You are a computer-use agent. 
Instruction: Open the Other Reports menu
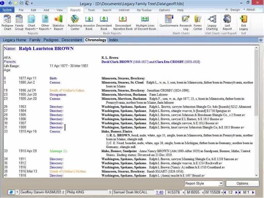click(x=45, y=23)
